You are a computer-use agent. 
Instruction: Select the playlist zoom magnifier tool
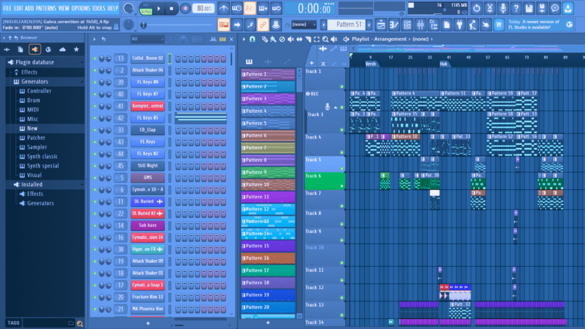[x=325, y=39]
